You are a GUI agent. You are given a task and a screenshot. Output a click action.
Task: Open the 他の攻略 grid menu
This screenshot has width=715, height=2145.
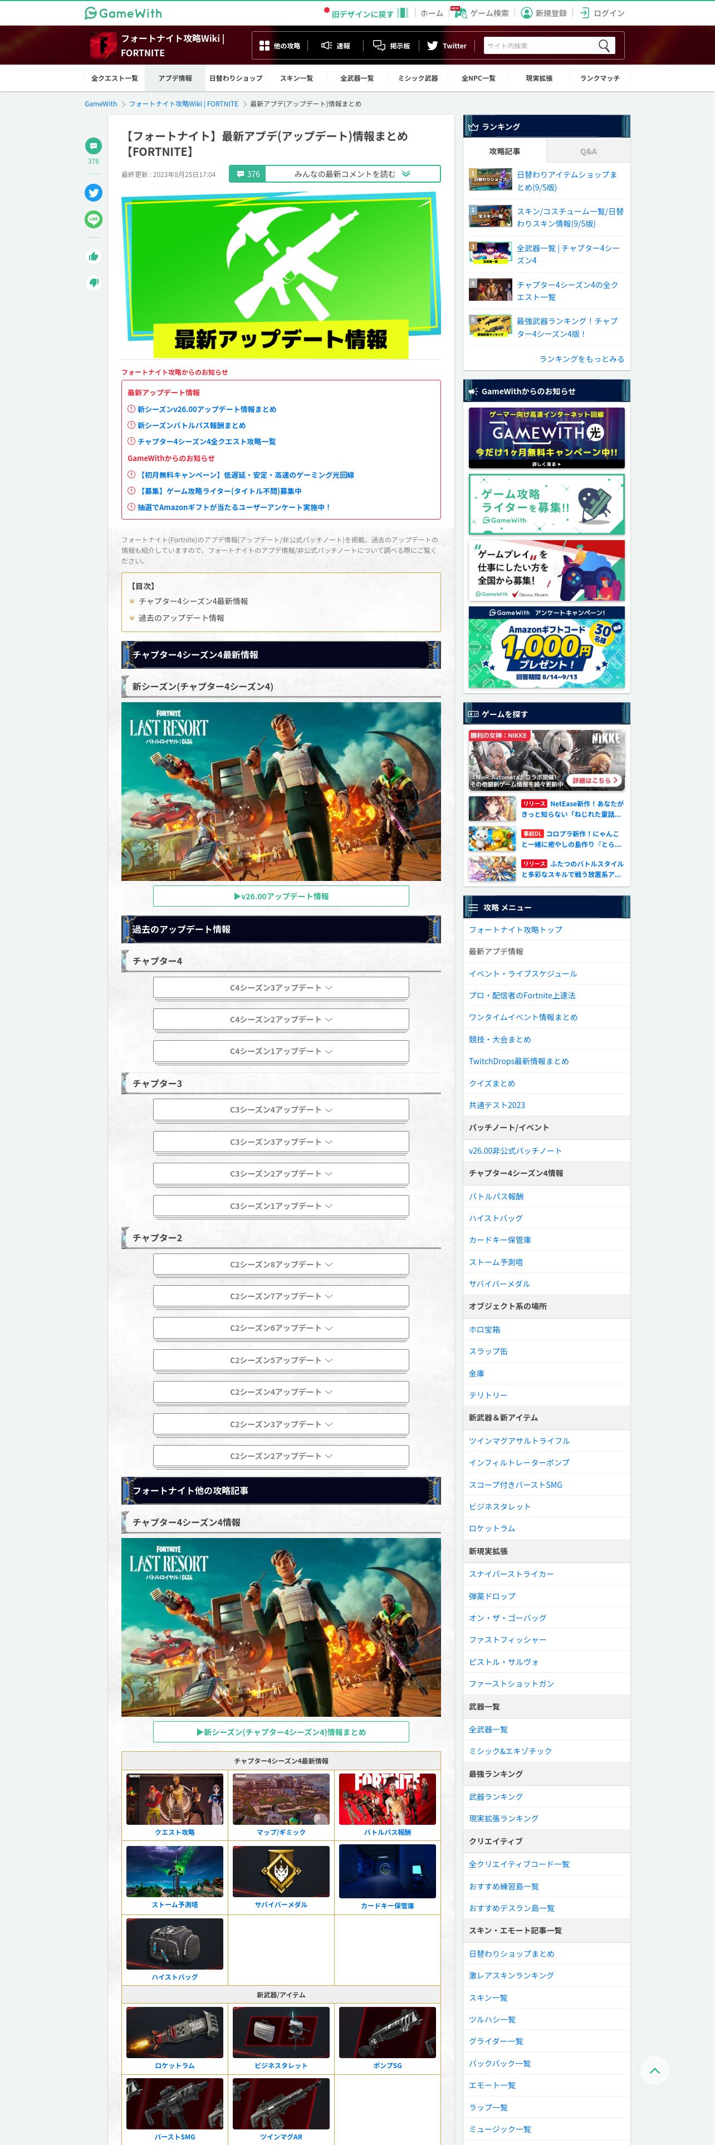tap(280, 46)
